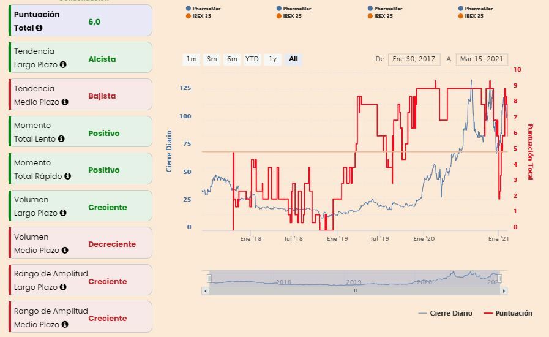Click the 6,0 total score value
Viewport: 549px width, 337px height.
tap(94, 21)
